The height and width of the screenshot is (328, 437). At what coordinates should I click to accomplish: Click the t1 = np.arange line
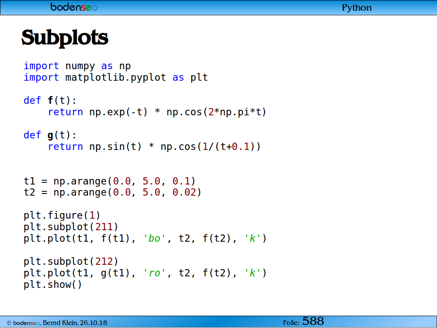click(110, 181)
